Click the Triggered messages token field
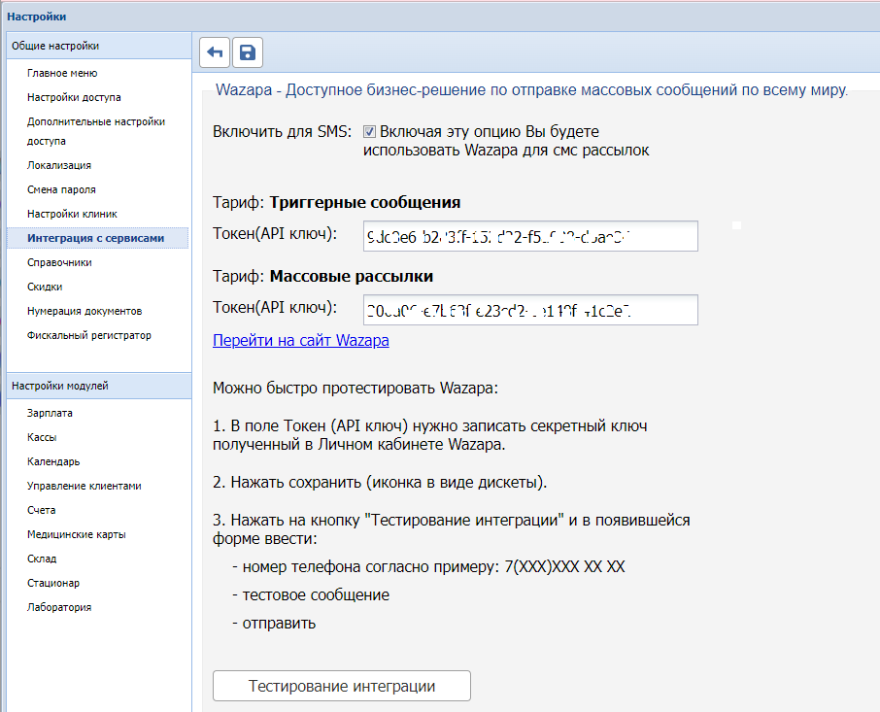This screenshot has width=880, height=712. pos(531,236)
